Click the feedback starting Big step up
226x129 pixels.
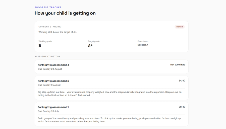coord(110,94)
